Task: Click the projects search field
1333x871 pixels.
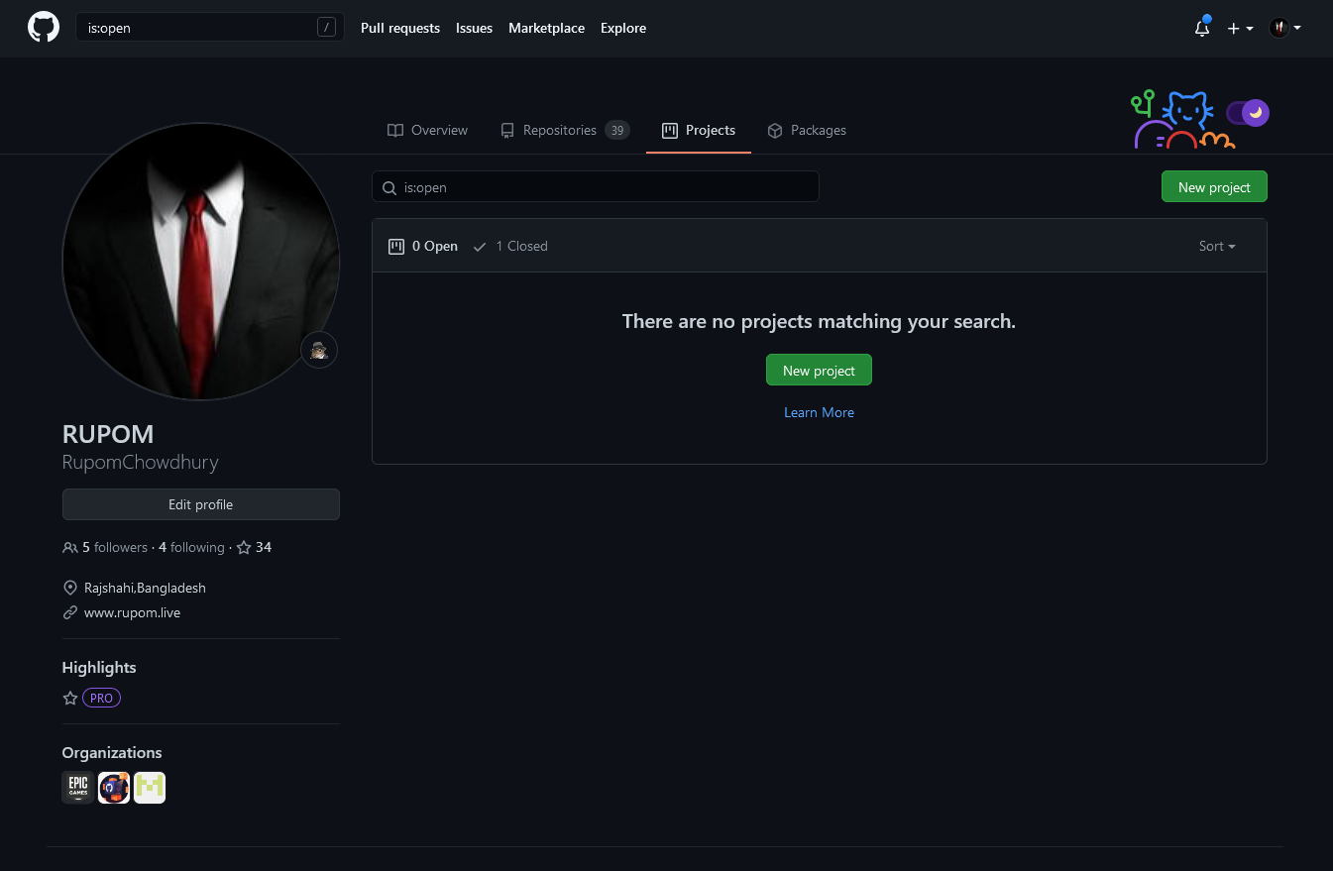Action: coord(595,186)
